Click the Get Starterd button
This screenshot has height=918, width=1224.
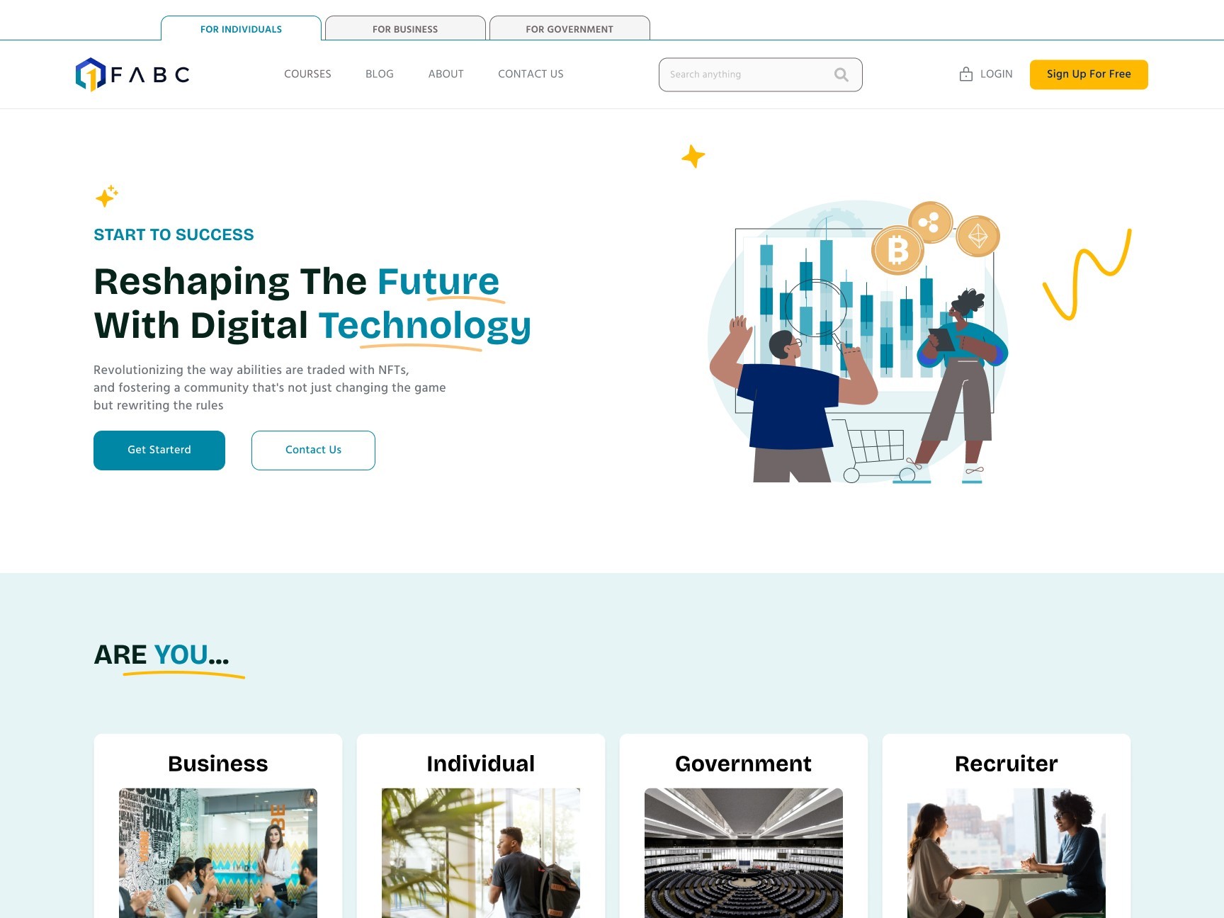[x=159, y=450]
